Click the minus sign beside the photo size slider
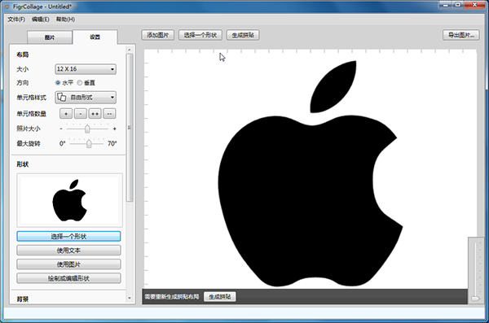The image size is (489, 323). click(x=61, y=129)
